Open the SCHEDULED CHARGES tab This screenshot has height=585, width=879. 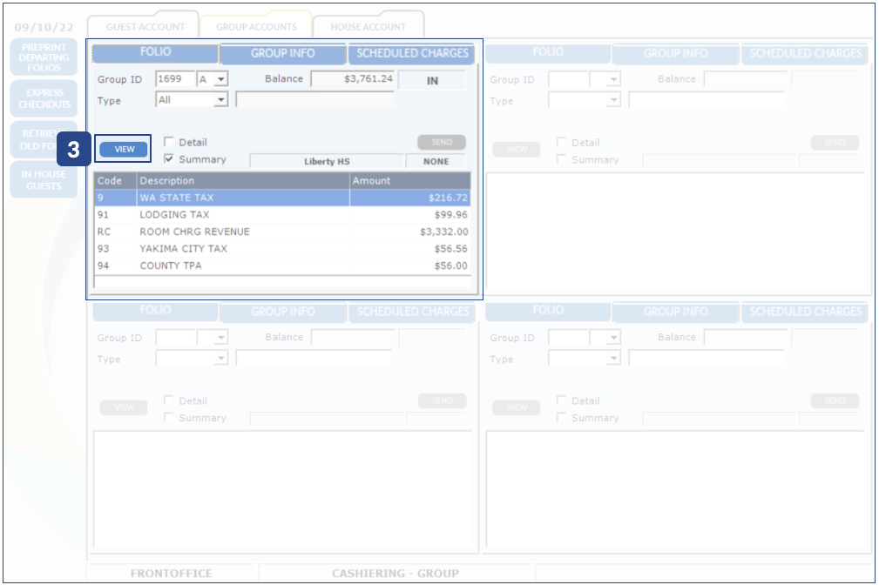click(412, 53)
